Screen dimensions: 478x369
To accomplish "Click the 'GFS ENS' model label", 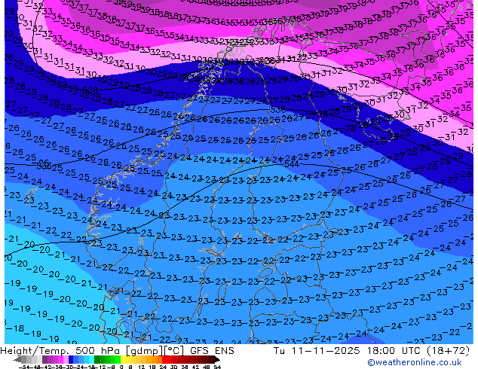I will [x=212, y=351].
